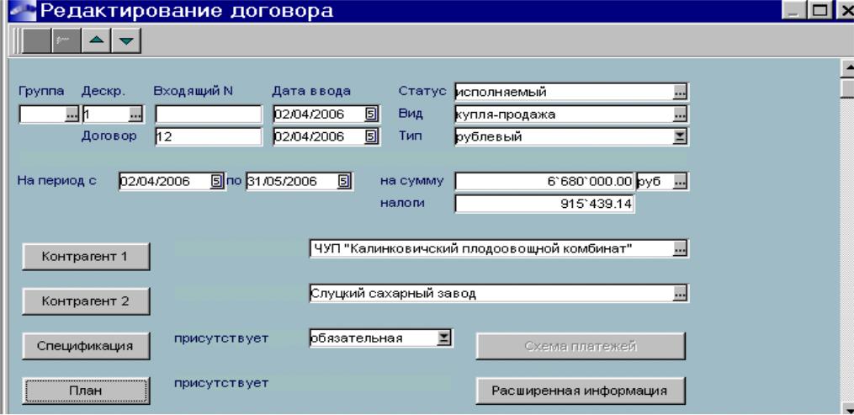Click the Контрагент 2 button
Screen dimensions: 854x415
point(86,301)
